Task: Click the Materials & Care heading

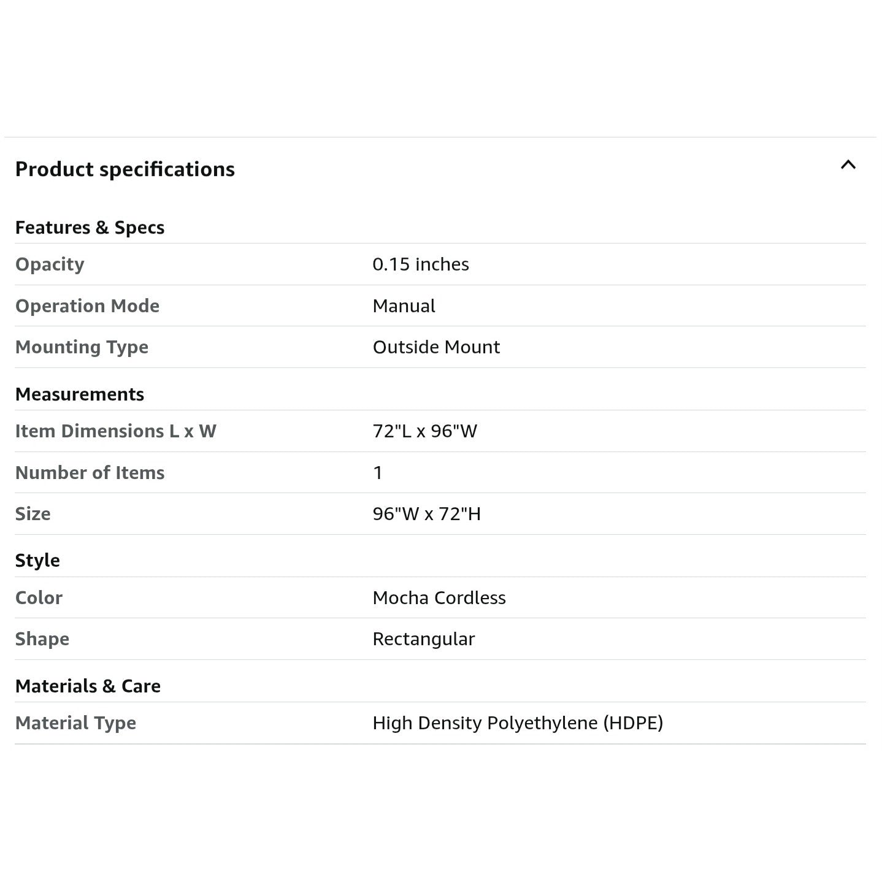Action: (x=88, y=686)
